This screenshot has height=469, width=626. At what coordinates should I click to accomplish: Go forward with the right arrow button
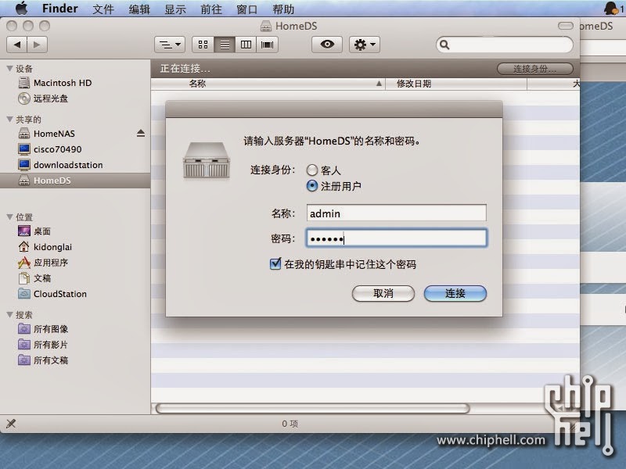[37, 45]
